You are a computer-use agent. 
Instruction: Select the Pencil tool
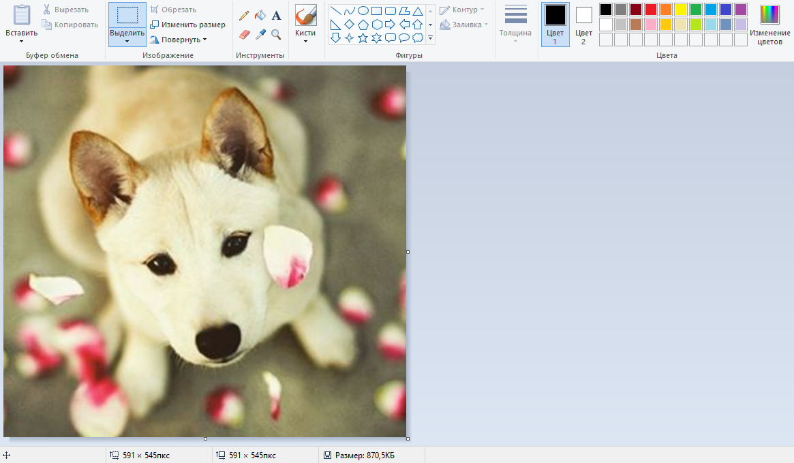click(x=244, y=15)
